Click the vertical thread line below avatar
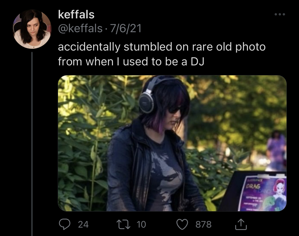 point(32,144)
